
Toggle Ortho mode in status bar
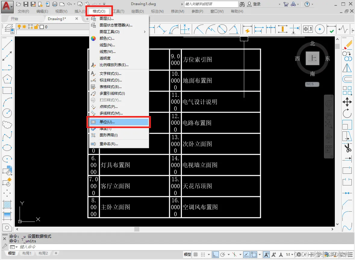(216, 255)
